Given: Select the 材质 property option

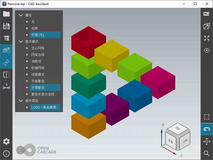Looking at the screenshot, I should (34, 28).
